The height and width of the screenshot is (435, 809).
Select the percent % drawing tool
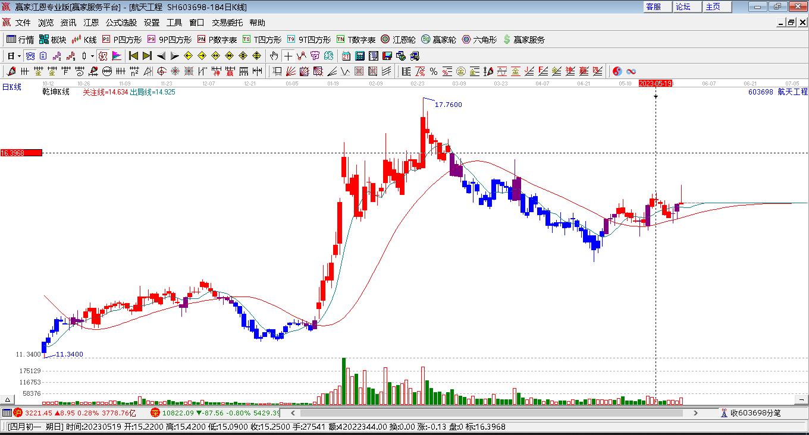coord(434,71)
